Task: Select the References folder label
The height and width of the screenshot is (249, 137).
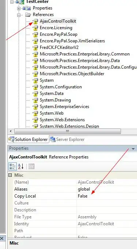Action: point(43,15)
